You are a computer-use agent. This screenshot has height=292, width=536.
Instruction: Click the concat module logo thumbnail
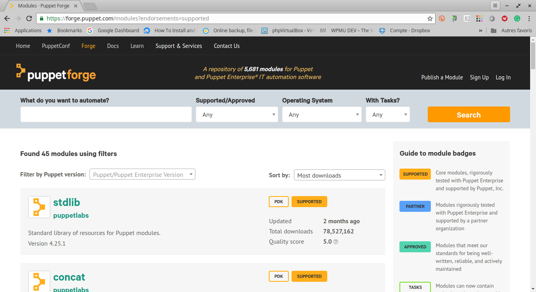pos(39,281)
